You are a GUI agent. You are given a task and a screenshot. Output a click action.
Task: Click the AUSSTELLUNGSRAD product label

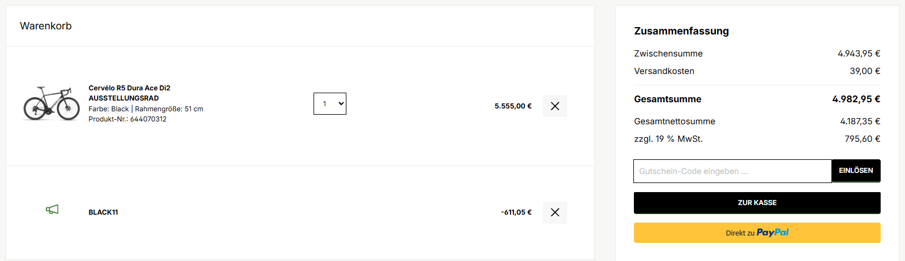(123, 98)
